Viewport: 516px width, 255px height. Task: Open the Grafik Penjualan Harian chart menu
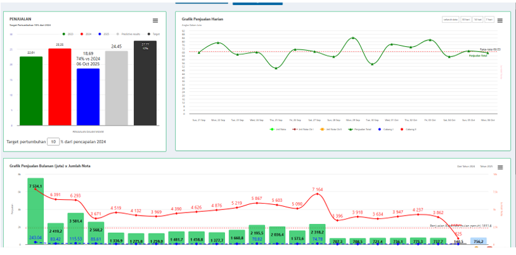point(500,20)
